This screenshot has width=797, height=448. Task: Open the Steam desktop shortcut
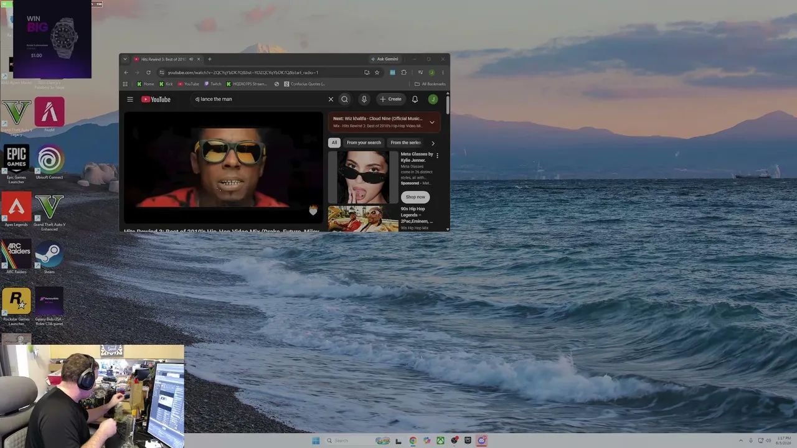(x=49, y=257)
